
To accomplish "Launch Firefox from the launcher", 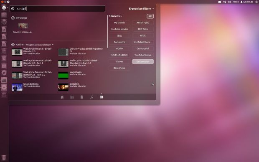I will (x=4, y=22).
